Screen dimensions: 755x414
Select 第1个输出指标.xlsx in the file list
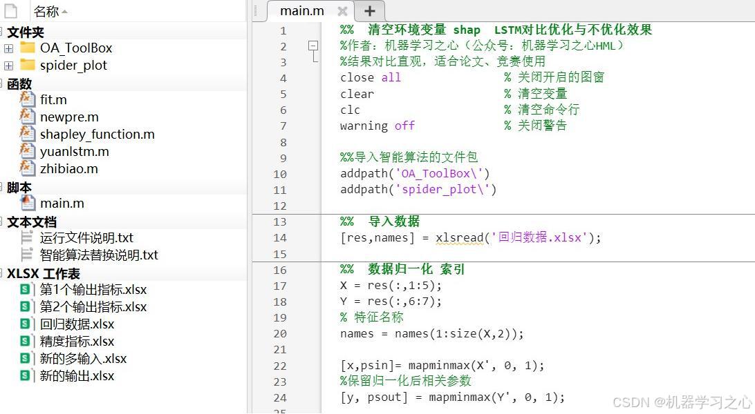pyautogui.click(x=93, y=290)
